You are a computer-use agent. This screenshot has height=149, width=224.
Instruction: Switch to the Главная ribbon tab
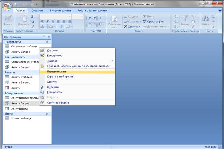20,11
